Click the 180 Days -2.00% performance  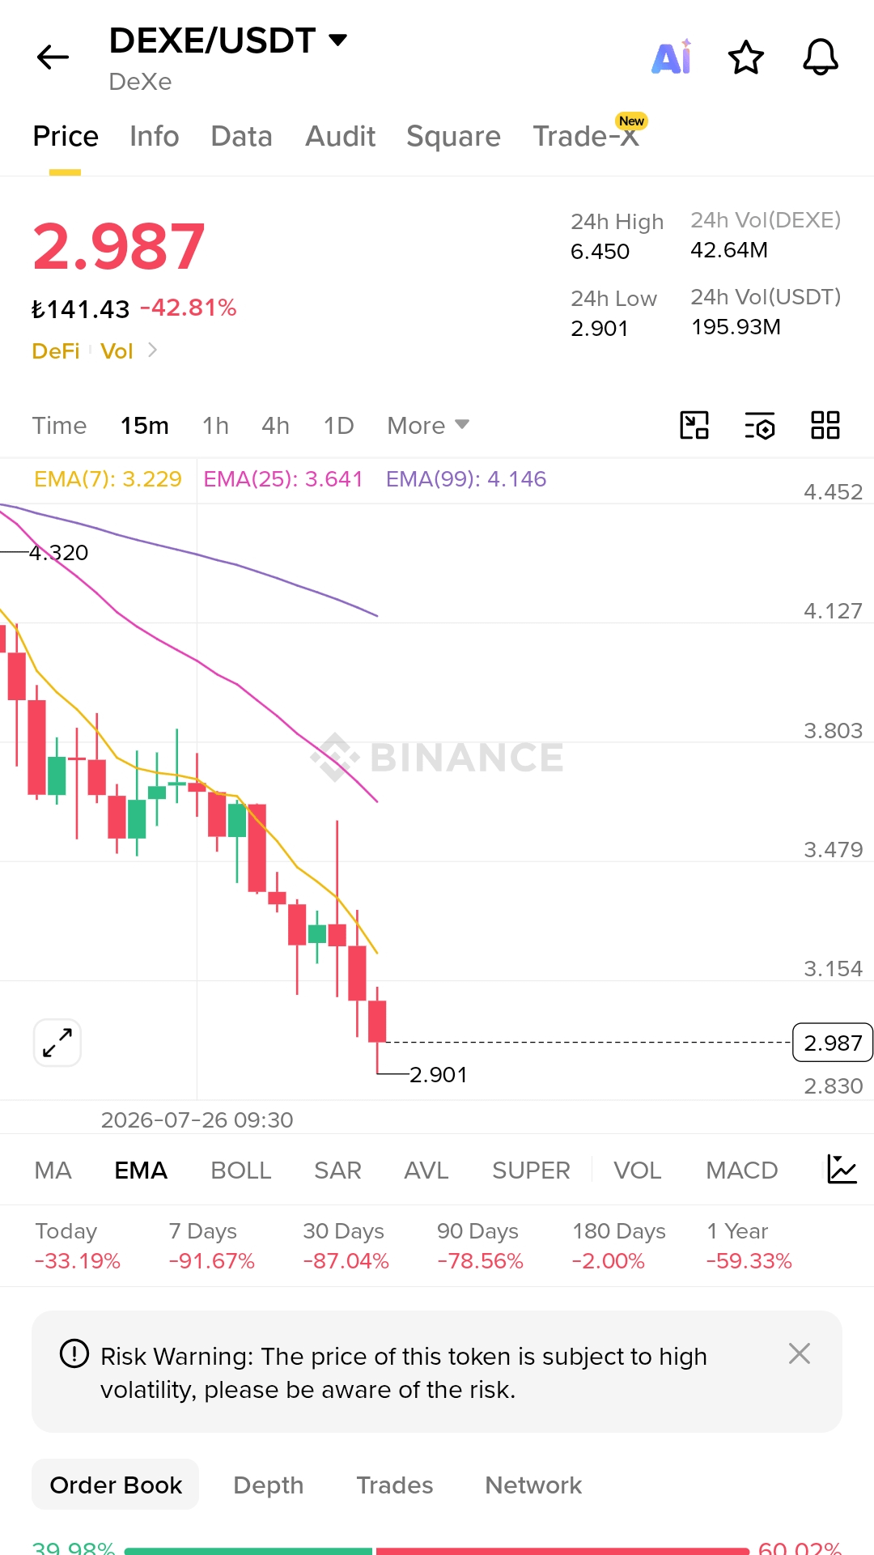pyautogui.click(x=619, y=1246)
